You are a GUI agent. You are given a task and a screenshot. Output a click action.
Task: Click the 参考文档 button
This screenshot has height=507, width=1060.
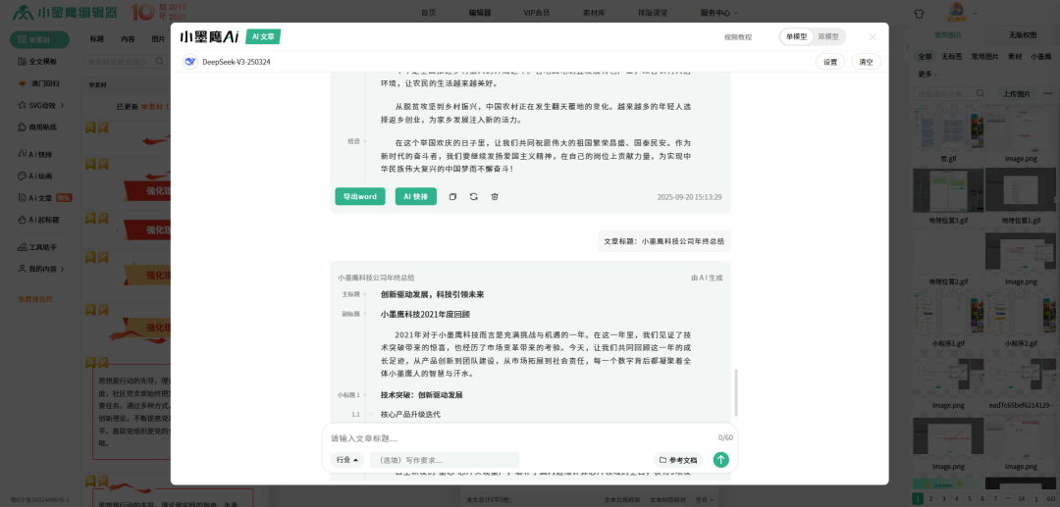[x=678, y=460]
